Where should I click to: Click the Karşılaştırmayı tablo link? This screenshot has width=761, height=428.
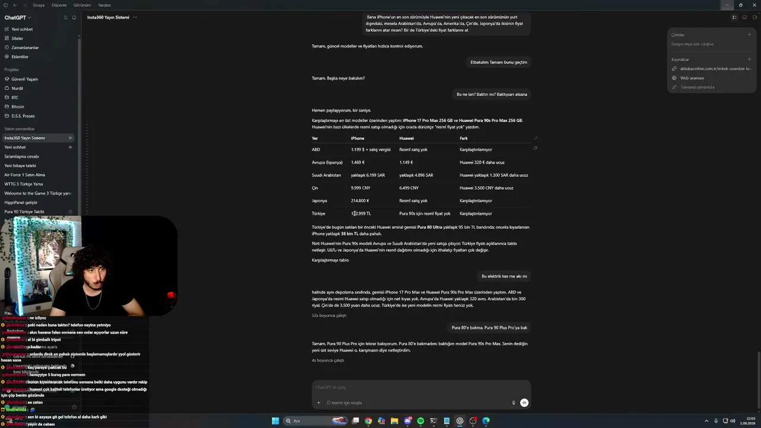(x=330, y=260)
